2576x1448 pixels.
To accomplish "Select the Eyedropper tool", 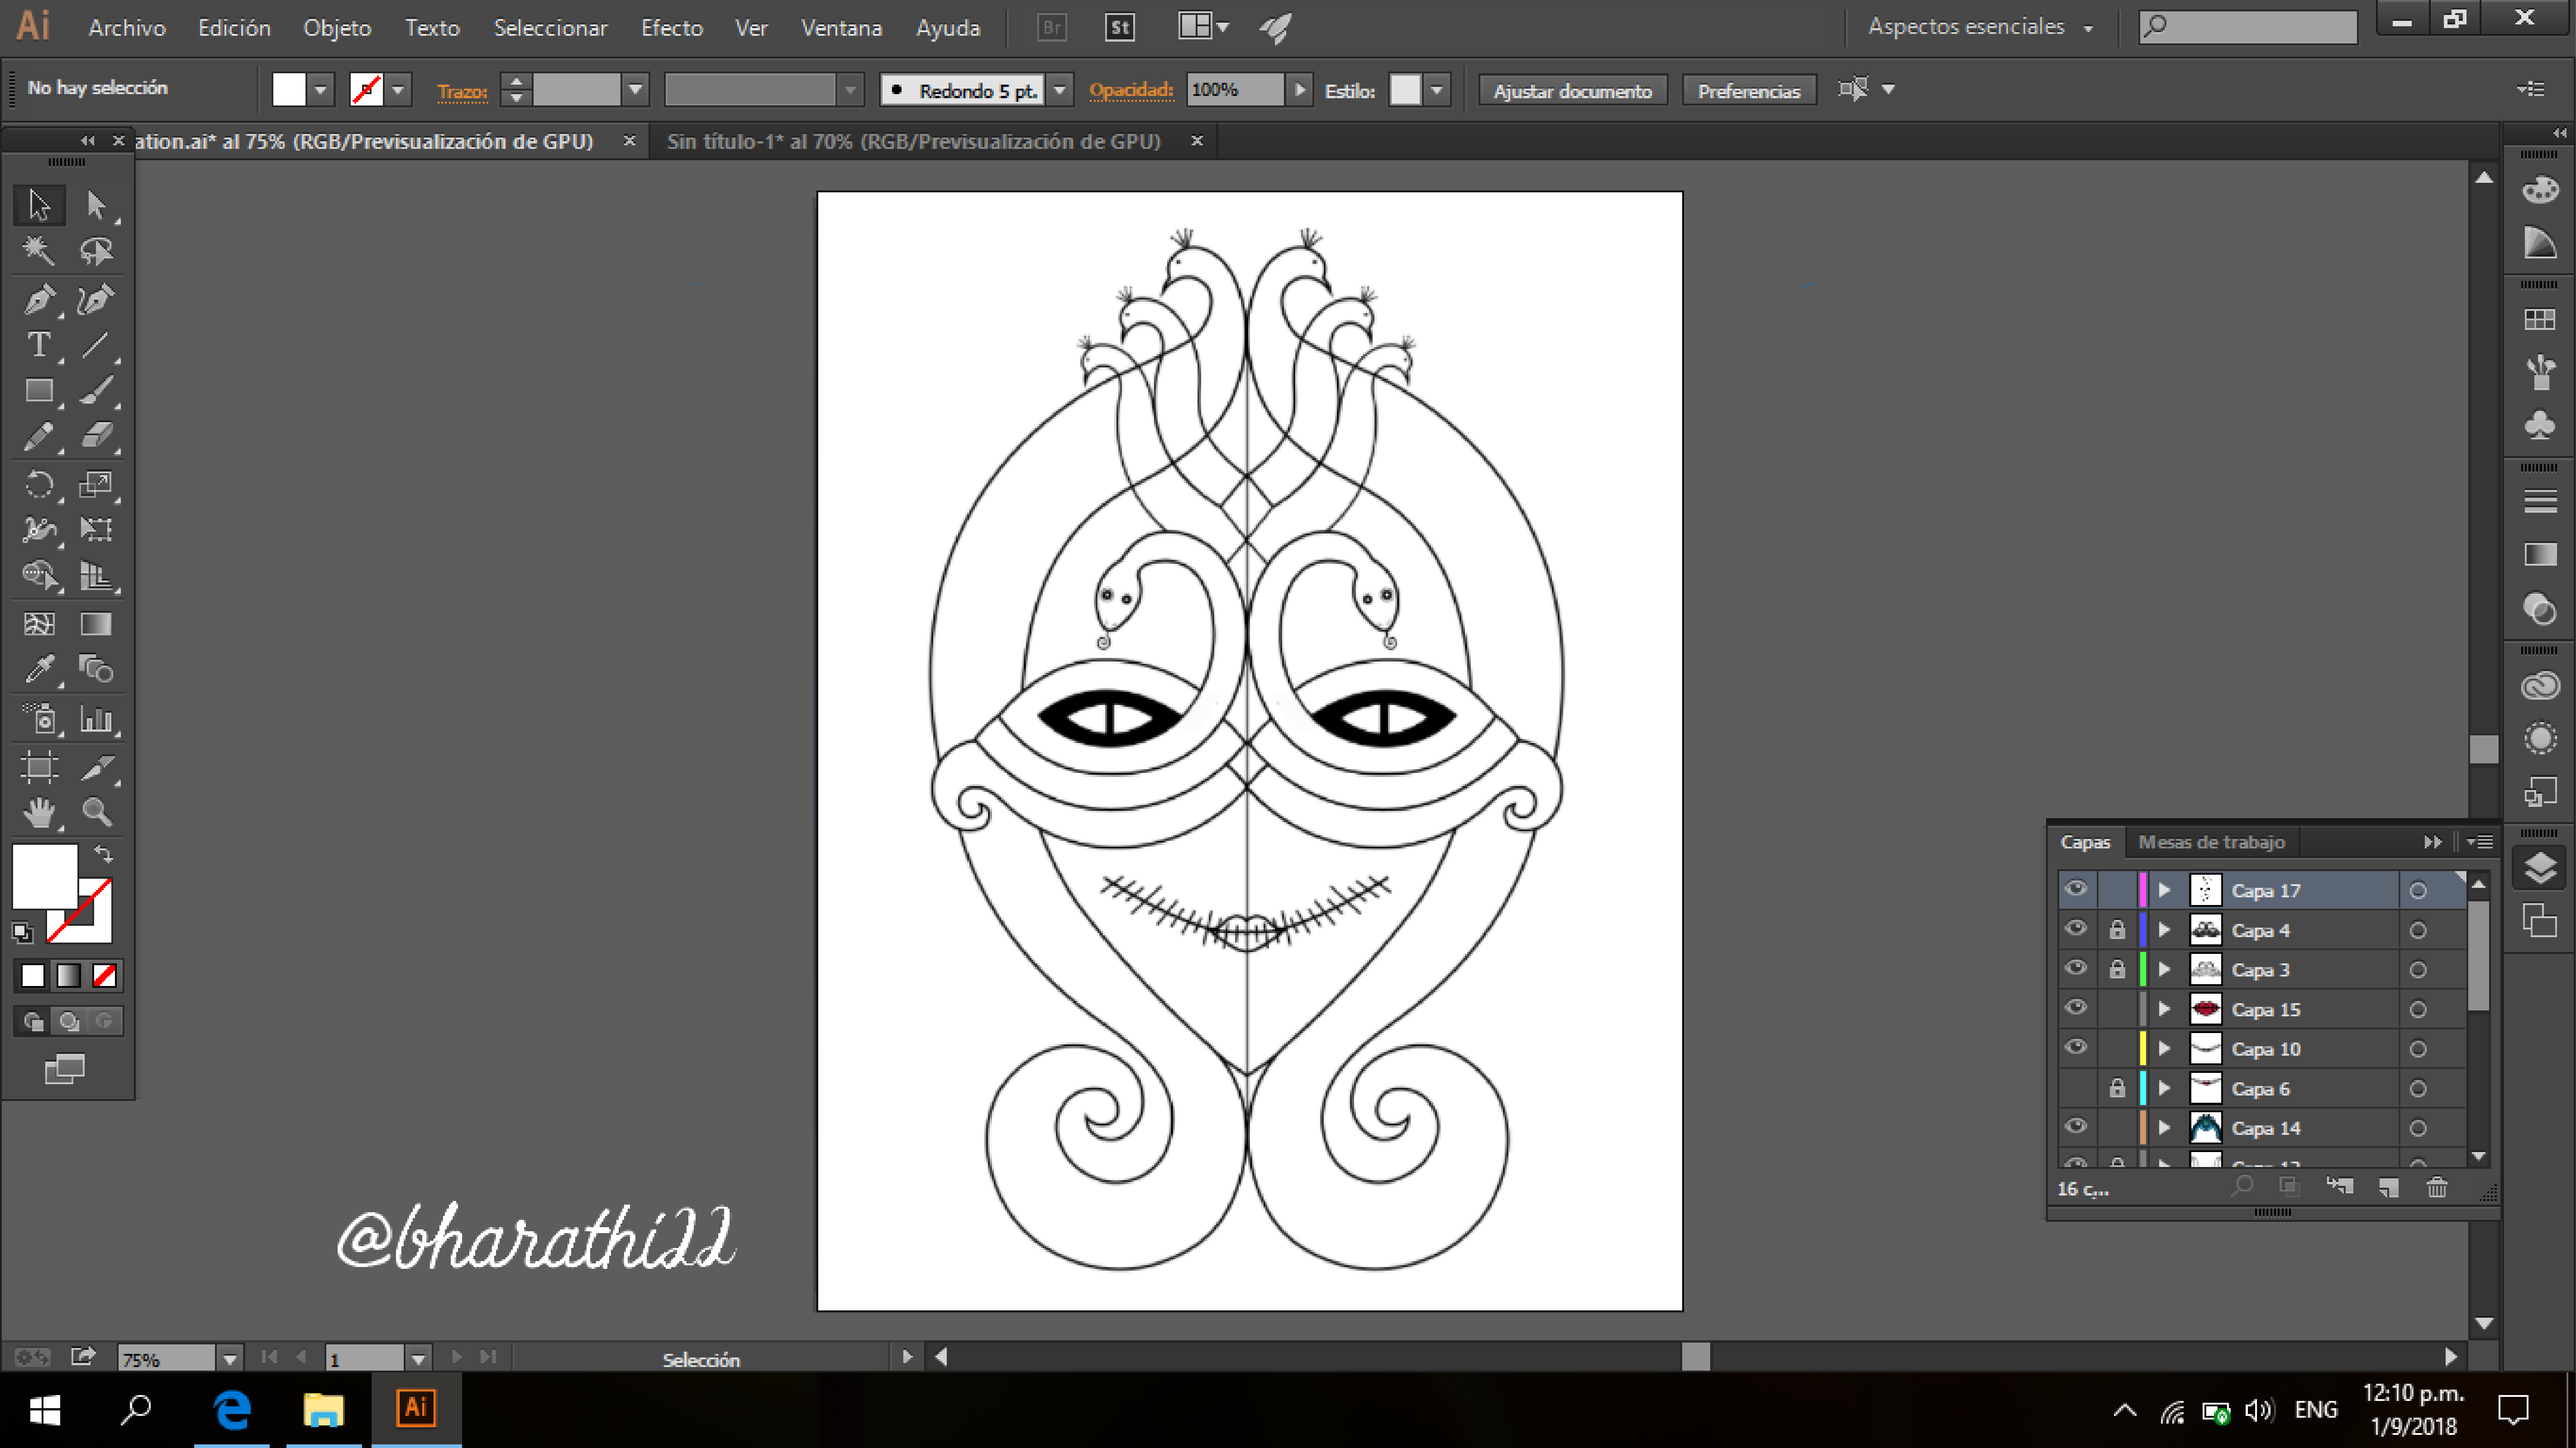I will pyautogui.click(x=39, y=669).
